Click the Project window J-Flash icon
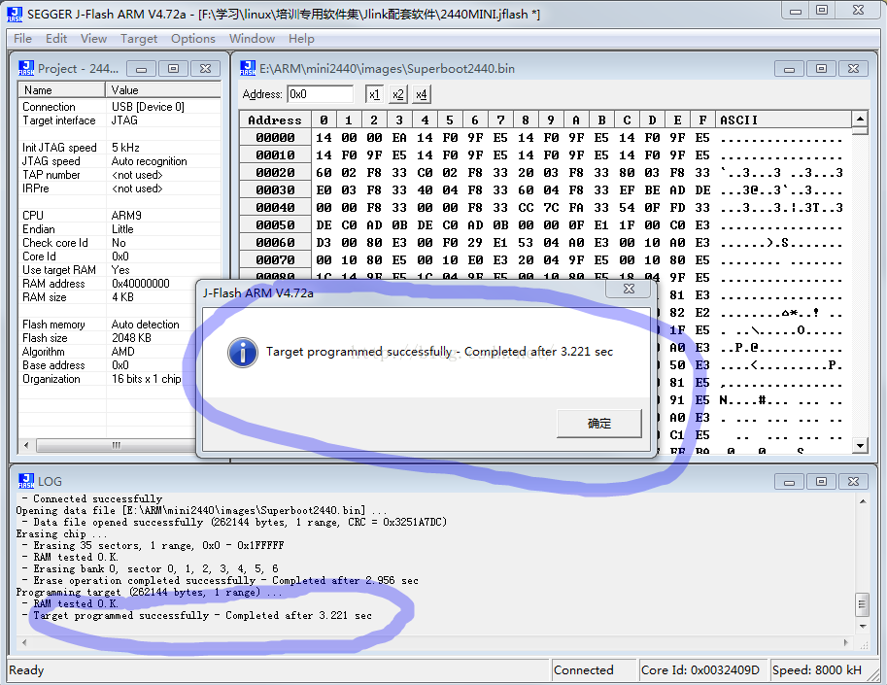 click(x=26, y=68)
